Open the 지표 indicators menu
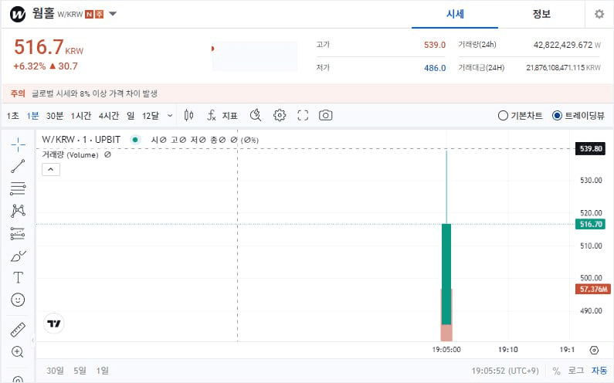Screen dimensions: 614x383 [222, 115]
